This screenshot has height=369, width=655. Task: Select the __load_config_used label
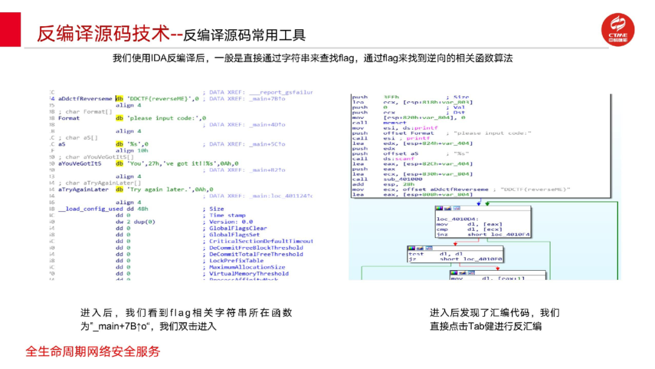point(90,209)
